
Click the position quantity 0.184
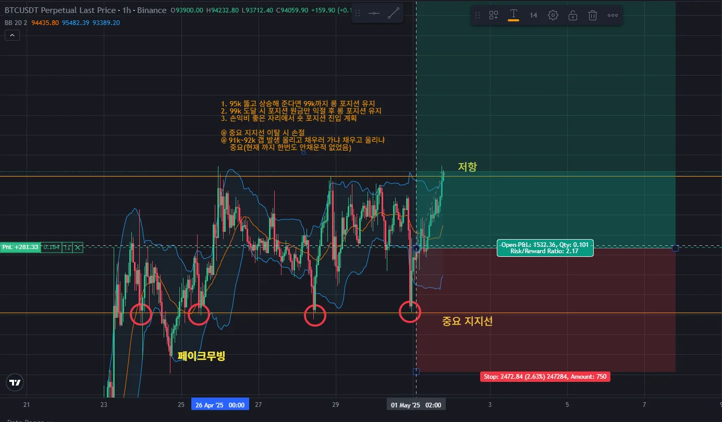point(51,247)
